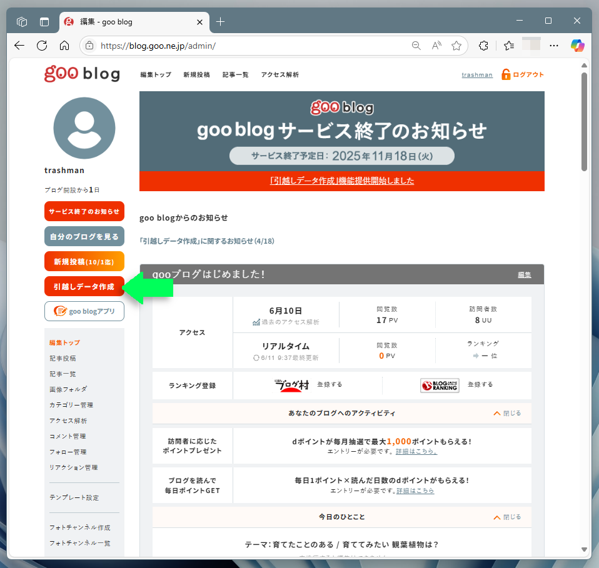Open browser Settings and more menu
Viewport: 599px width, 568px height.
click(x=553, y=46)
